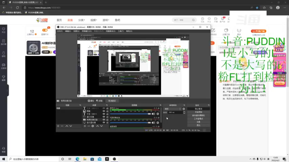The height and width of the screenshot is (162, 289).
Task: Open source properties gear under sources list
Action: (93, 126)
